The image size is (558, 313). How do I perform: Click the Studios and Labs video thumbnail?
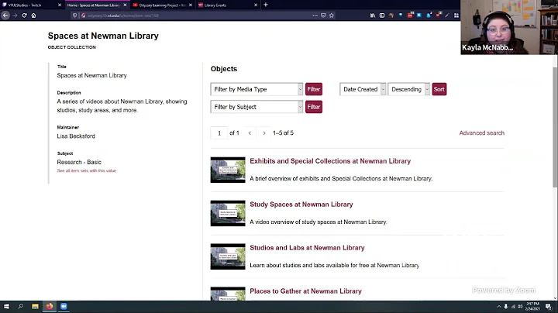(x=228, y=256)
